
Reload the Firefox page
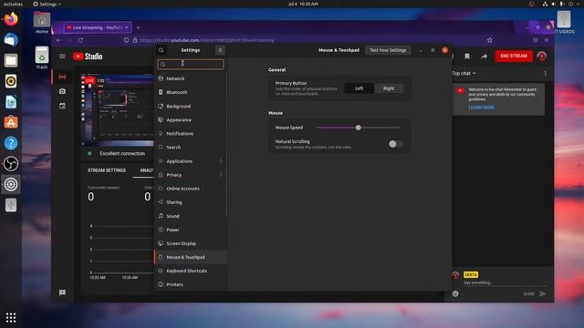point(81,40)
